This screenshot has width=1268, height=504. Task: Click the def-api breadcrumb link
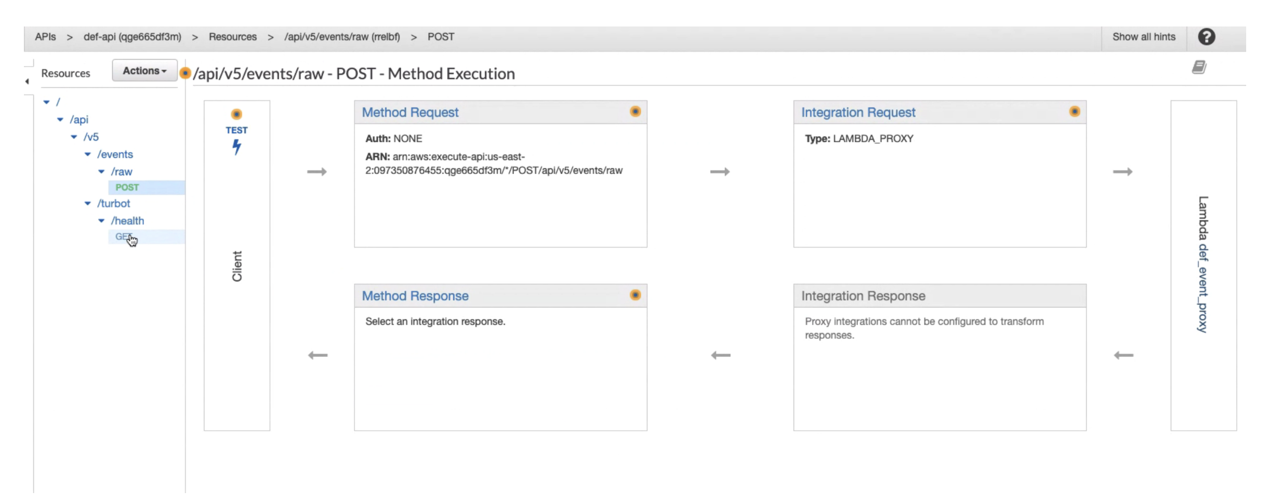[x=133, y=36]
